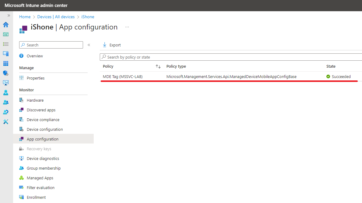362x203 pixels.
Task: Open Groups icon in left rail
Action: 6,102
